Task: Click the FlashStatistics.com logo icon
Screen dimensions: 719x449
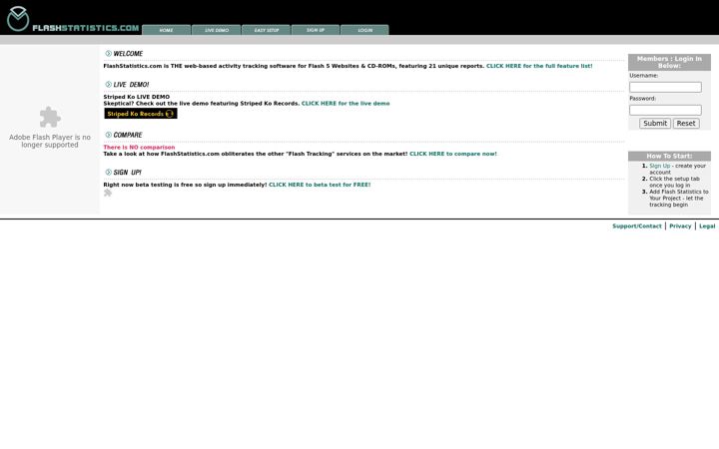Action: coord(18,19)
